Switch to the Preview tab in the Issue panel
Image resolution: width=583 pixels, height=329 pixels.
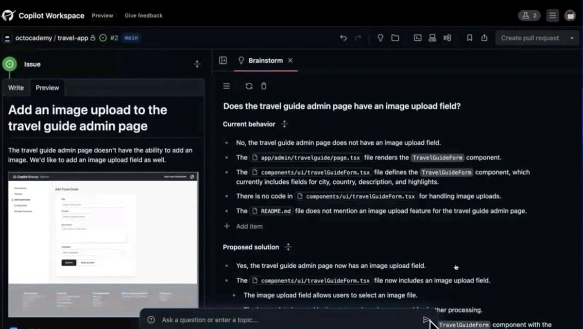47,88
